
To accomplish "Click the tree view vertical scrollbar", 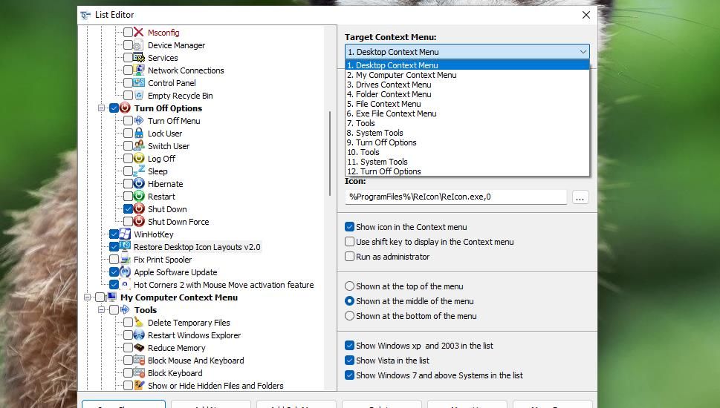I will pyautogui.click(x=330, y=154).
